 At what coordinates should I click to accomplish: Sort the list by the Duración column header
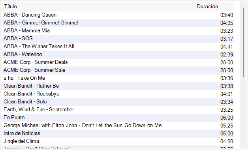tap(215, 6)
